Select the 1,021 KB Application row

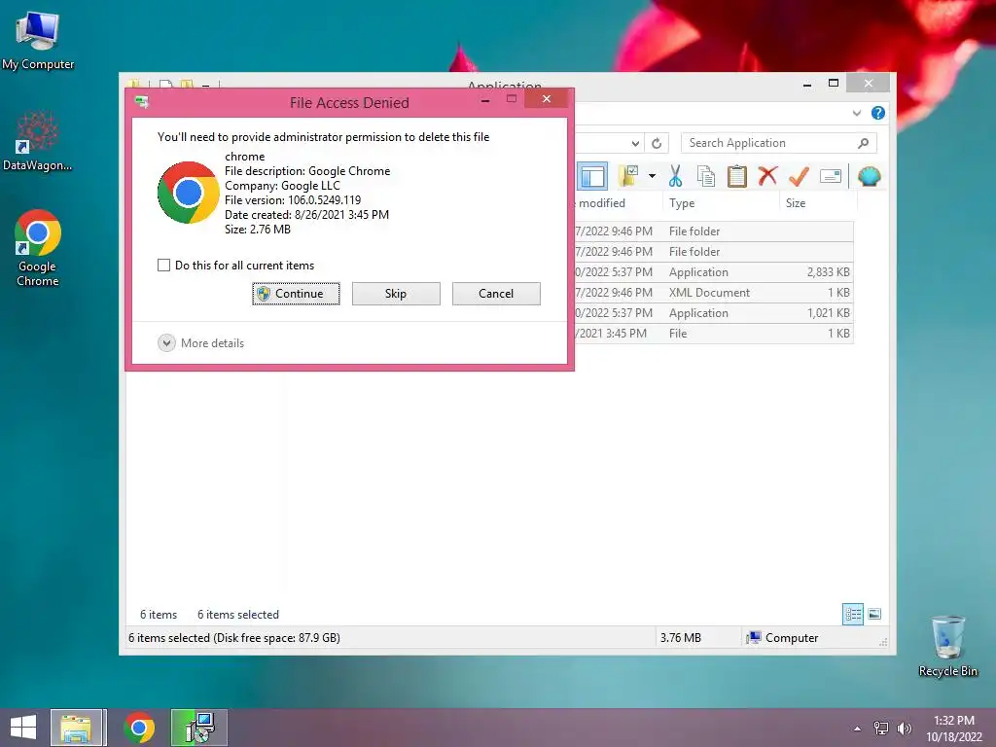pyautogui.click(x=713, y=312)
